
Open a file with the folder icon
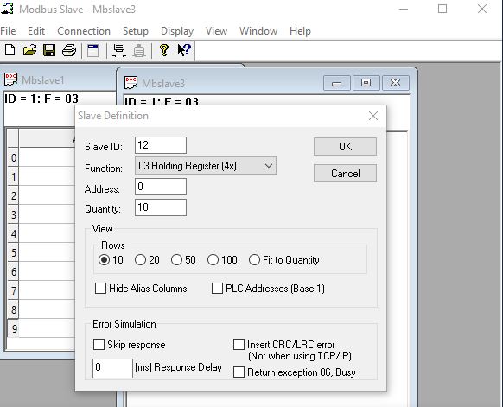(x=29, y=50)
